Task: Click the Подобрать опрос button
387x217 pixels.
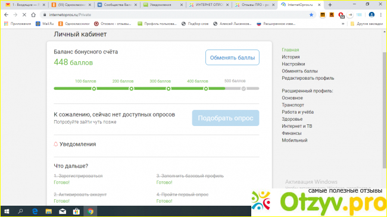Action: click(226, 118)
